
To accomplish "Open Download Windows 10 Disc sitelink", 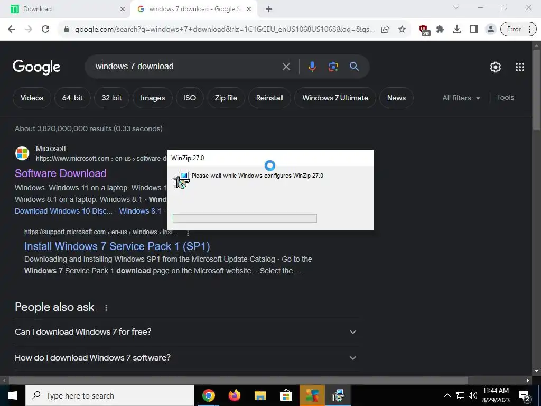I will coord(63,211).
